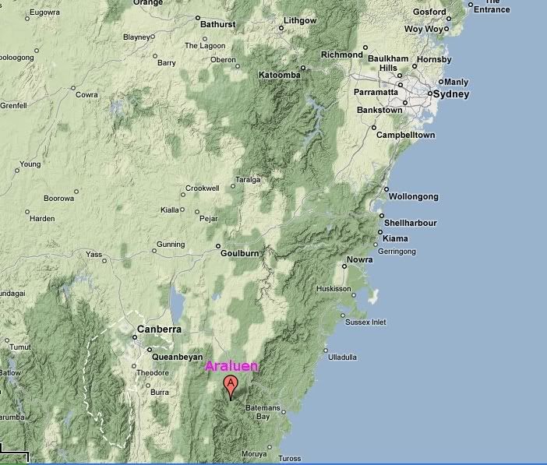
Task: Select the Hornsby label
Action: click(x=434, y=60)
